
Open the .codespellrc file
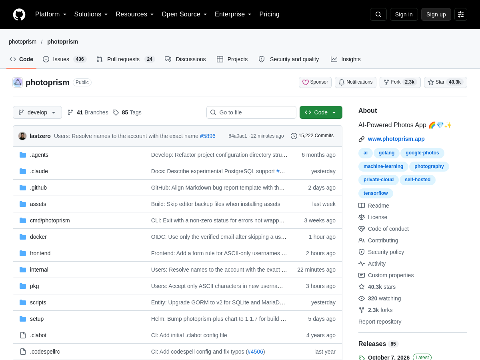click(45, 352)
